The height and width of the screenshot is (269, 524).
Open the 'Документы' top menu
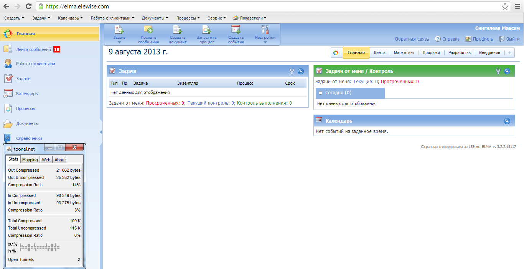tap(155, 18)
